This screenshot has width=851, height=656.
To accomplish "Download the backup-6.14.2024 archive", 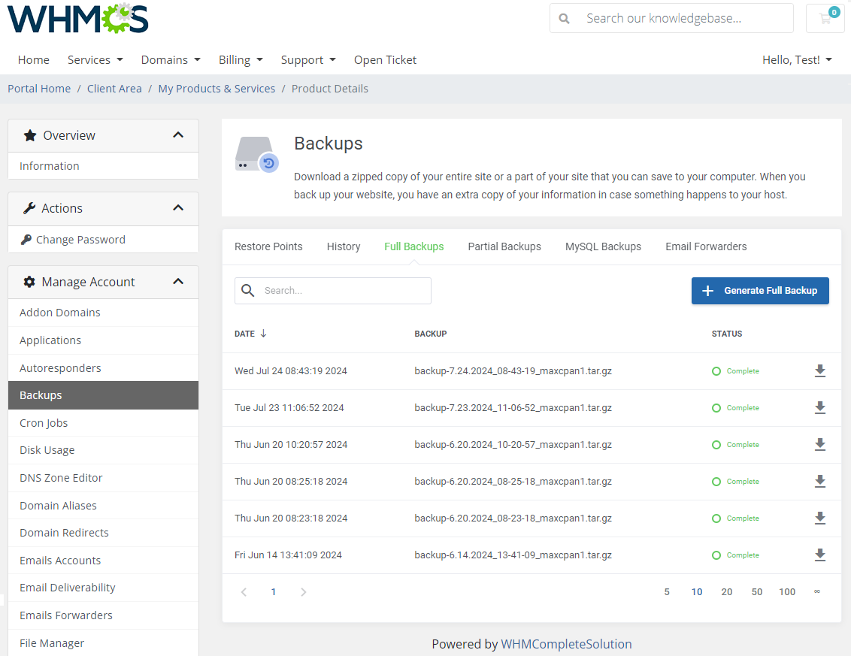I will [820, 555].
